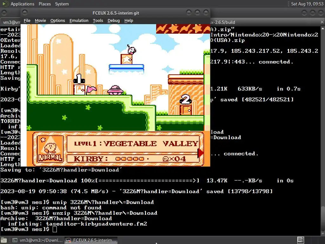Close the FCEUX window
The width and height of the screenshot is (325, 244).
(x=206, y=13)
